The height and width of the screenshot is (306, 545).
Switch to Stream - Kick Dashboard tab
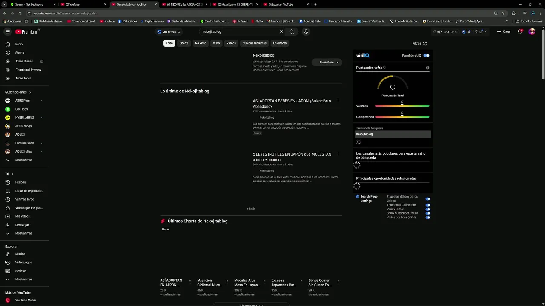[31, 4]
